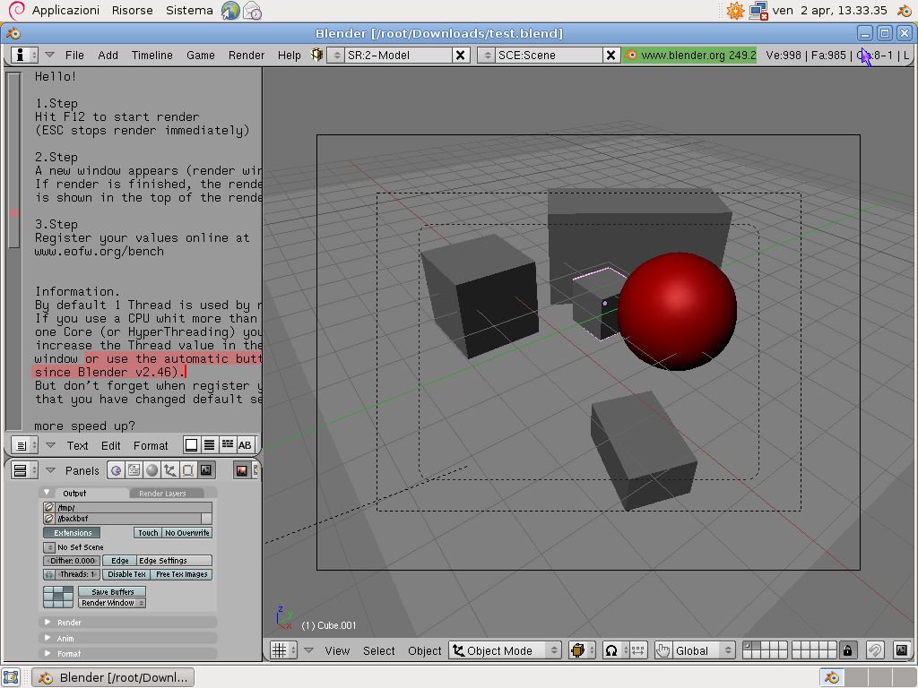Click the lock layers to scene padlock
Image resolution: width=918 pixels, height=688 pixels.
tap(847, 650)
